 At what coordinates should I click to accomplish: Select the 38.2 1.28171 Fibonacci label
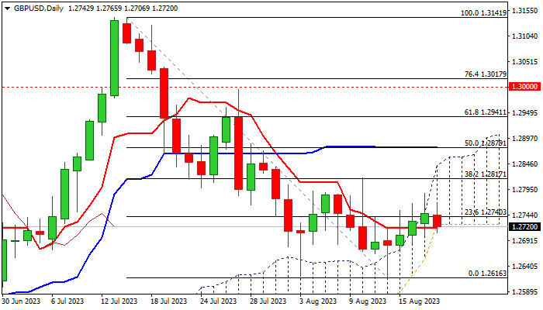point(485,174)
